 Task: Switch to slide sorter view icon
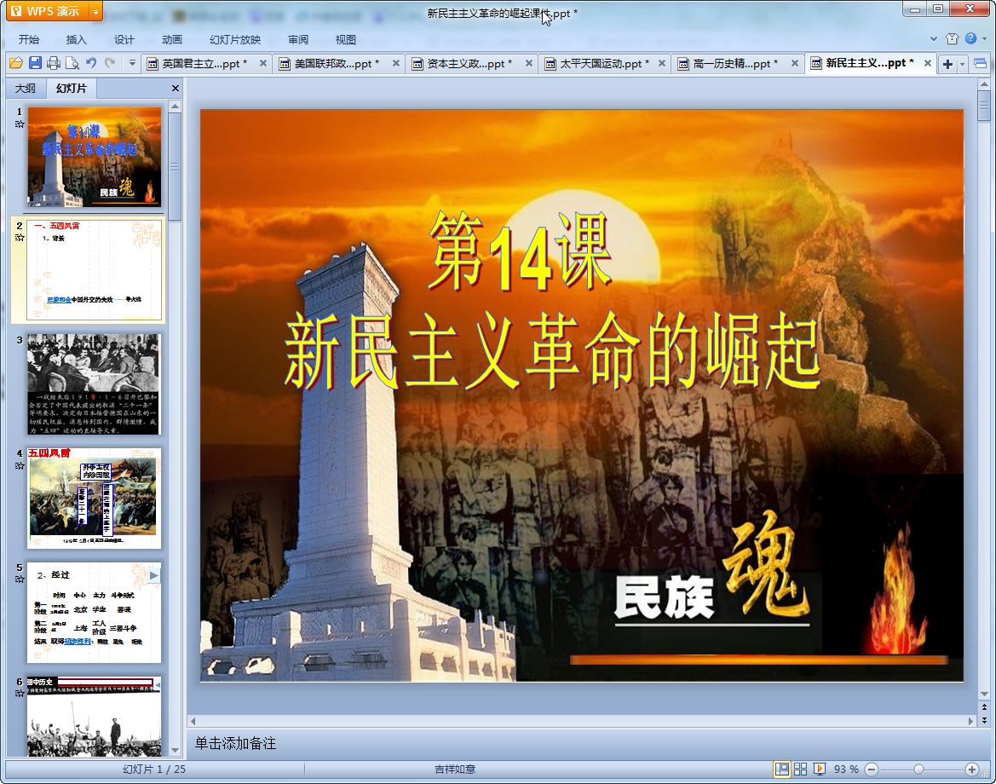tap(800, 770)
